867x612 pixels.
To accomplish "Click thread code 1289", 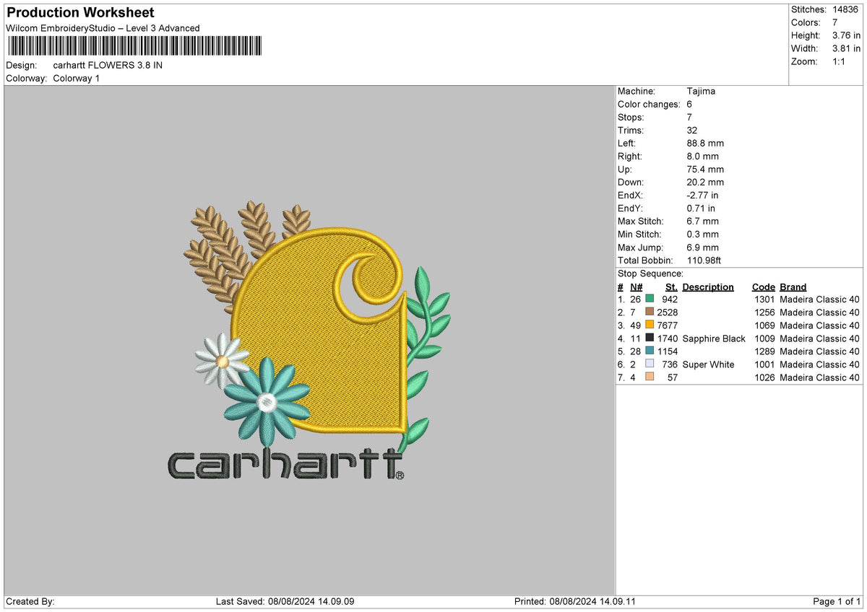I will pyautogui.click(x=763, y=351).
